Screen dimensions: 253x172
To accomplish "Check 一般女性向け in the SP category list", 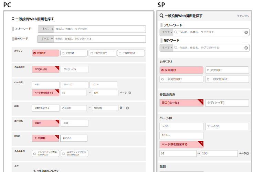I will tap(208, 79).
